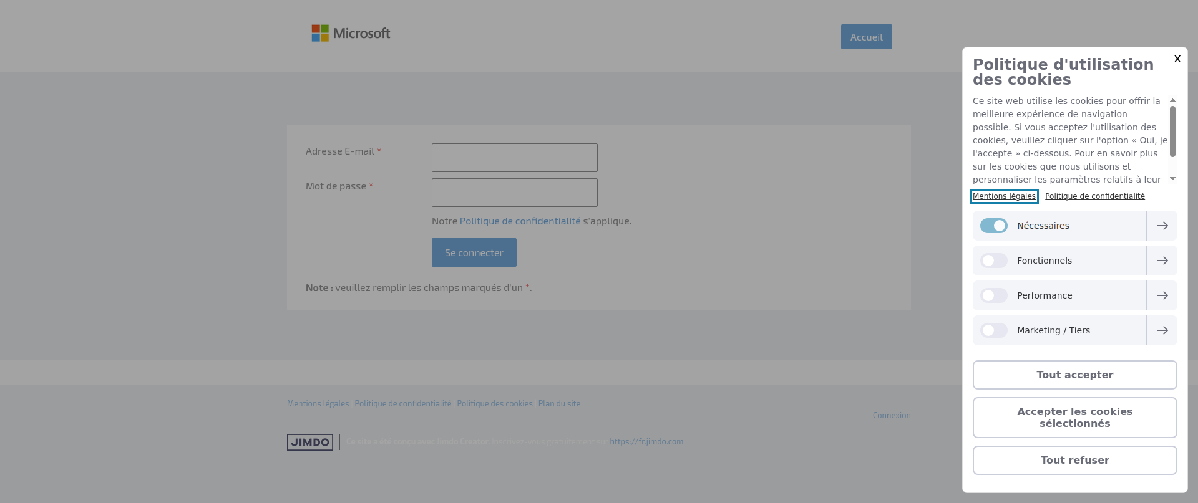The height and width of the screenshot is (503, 1198).
Task: Open footer Plan du site link
Action: 559,404
